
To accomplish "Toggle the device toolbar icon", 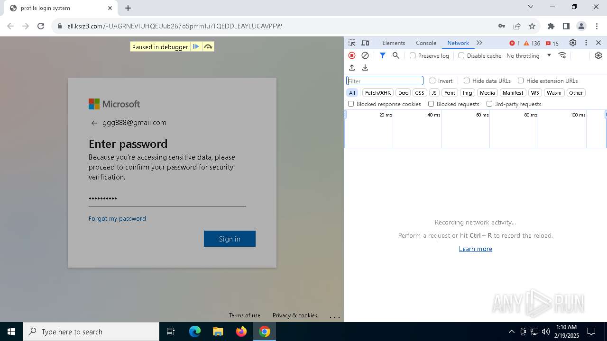I will click(x=365, y=43).
